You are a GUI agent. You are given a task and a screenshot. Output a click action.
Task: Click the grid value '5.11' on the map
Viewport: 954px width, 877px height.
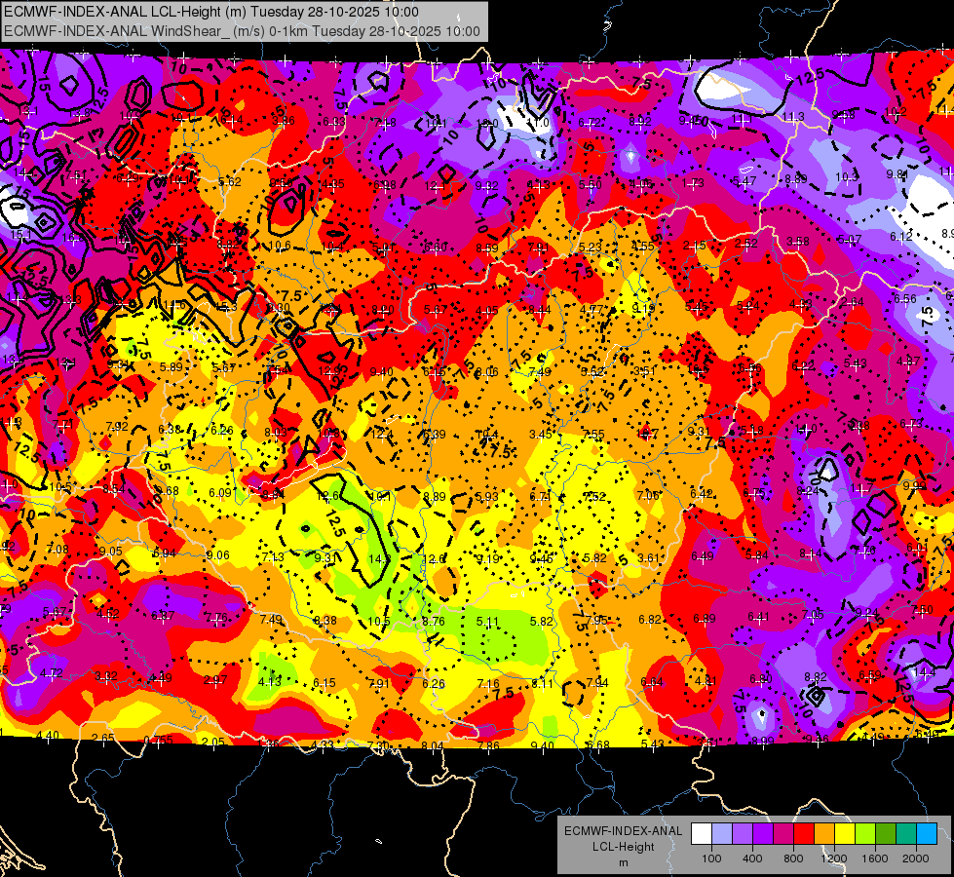click(x=487, y=622)
